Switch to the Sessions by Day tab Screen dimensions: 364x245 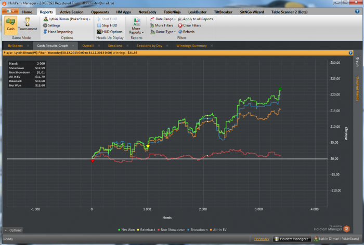149,46
